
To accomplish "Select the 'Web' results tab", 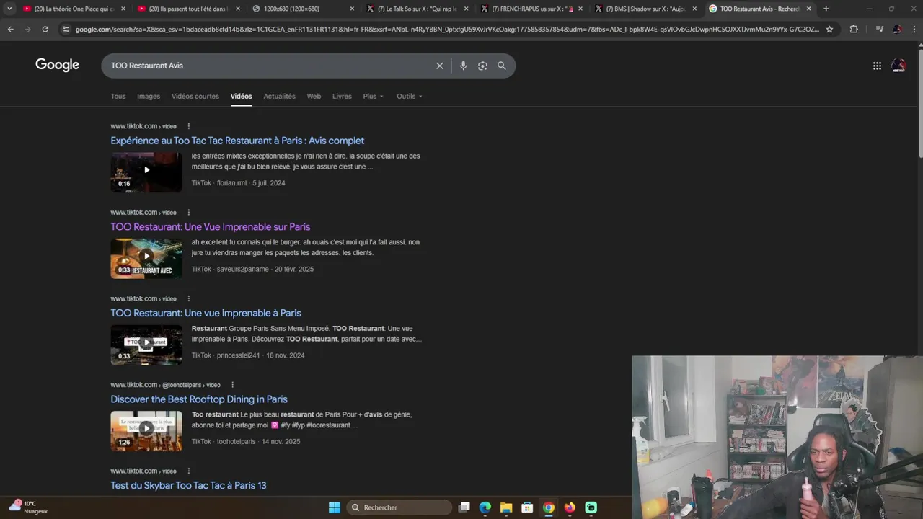I will [x=314, y=97].
